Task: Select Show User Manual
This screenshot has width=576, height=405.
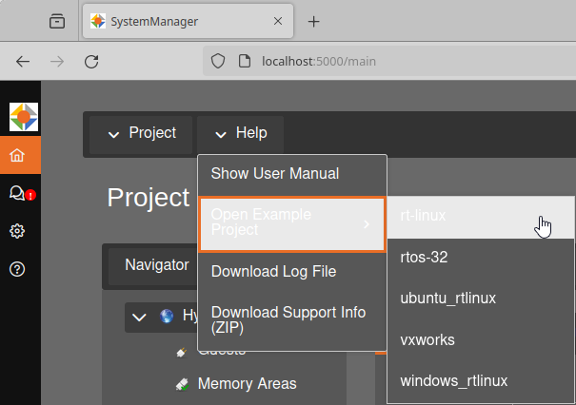Action: pyautogui.click(x=292, y=174)
